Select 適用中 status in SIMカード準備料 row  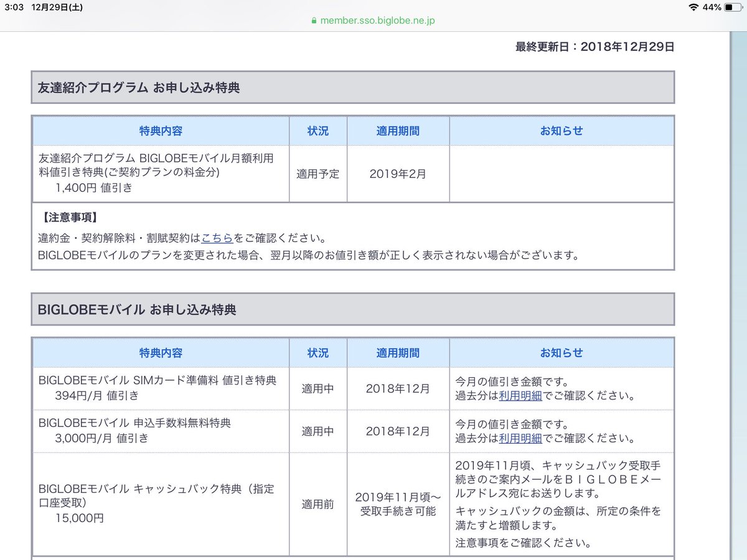pyautogui.click(x=318, y=389)
